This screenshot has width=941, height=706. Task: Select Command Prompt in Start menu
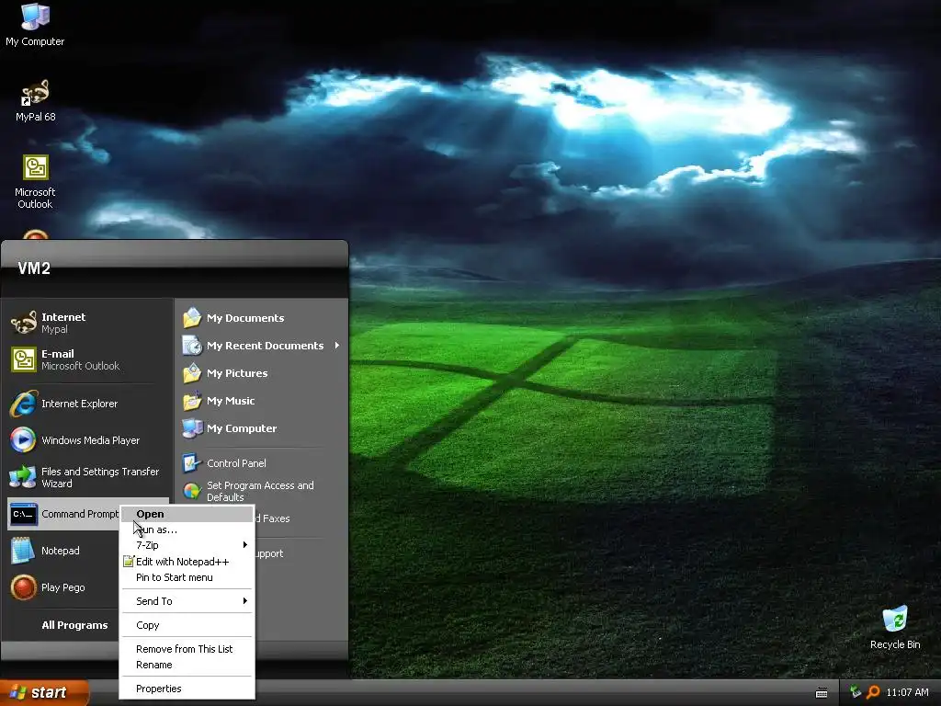tap(63, 514)
